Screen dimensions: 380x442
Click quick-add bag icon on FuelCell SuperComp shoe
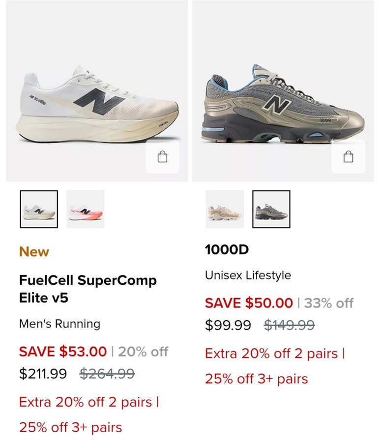click(x=163, y=157)
